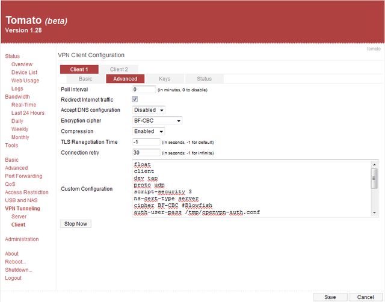Go to Port Forwarding page
Viewport: 385px width, 302px height.
(x=23, y=176)
